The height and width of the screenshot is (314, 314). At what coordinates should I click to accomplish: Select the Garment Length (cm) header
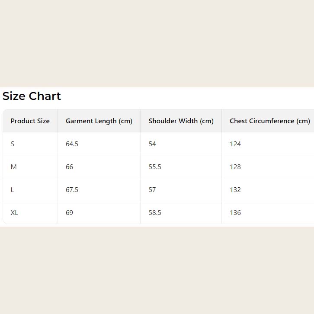(x=99, y=121)
